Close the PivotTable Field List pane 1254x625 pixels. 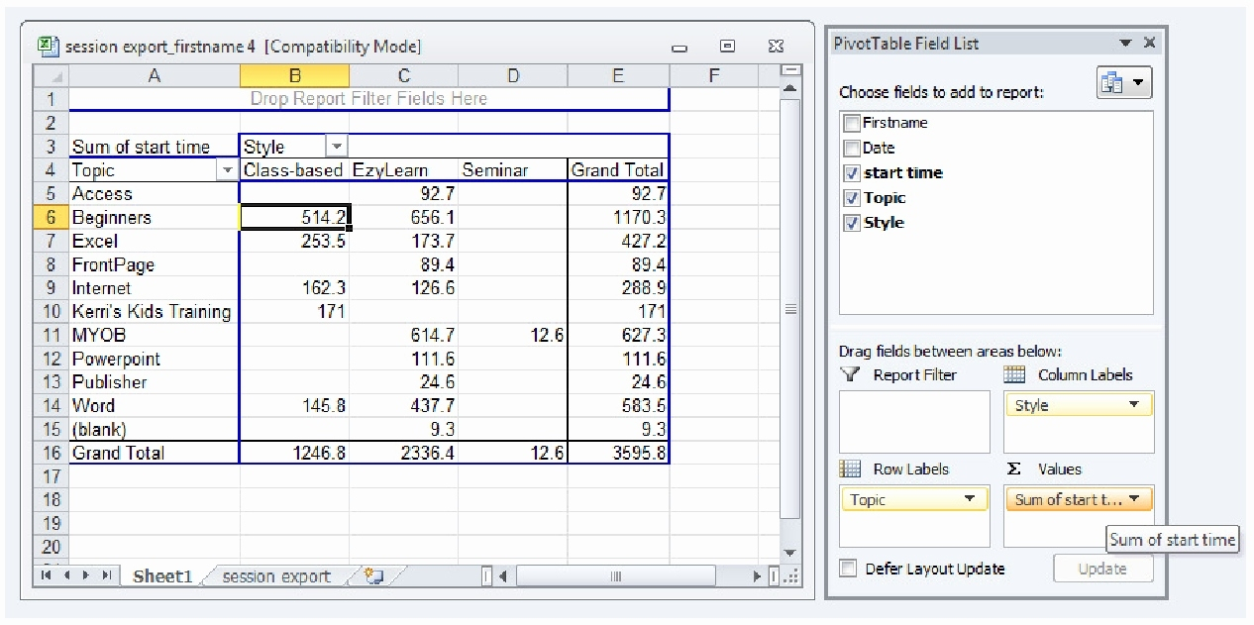[x=1149, y=44]
